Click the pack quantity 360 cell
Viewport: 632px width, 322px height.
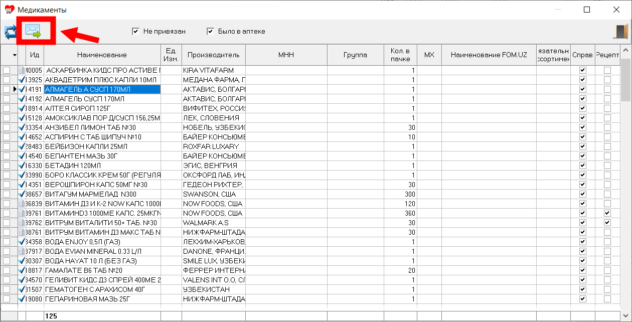tap(400, 213)
